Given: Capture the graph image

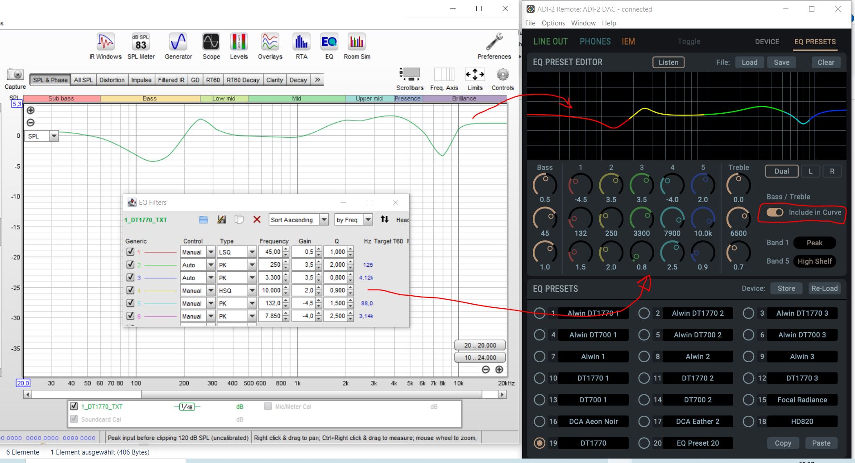Looking at the screenshot, I should (15, 79).
